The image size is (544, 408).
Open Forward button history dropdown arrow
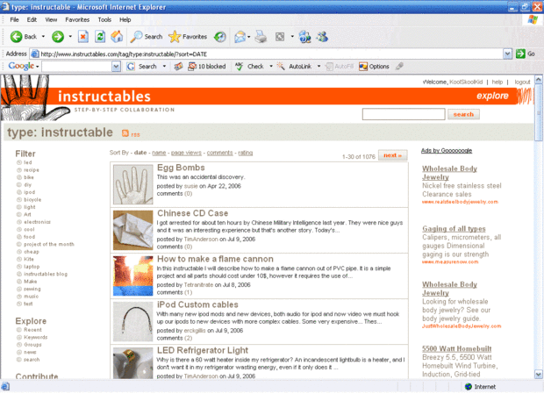pos(70,37)
